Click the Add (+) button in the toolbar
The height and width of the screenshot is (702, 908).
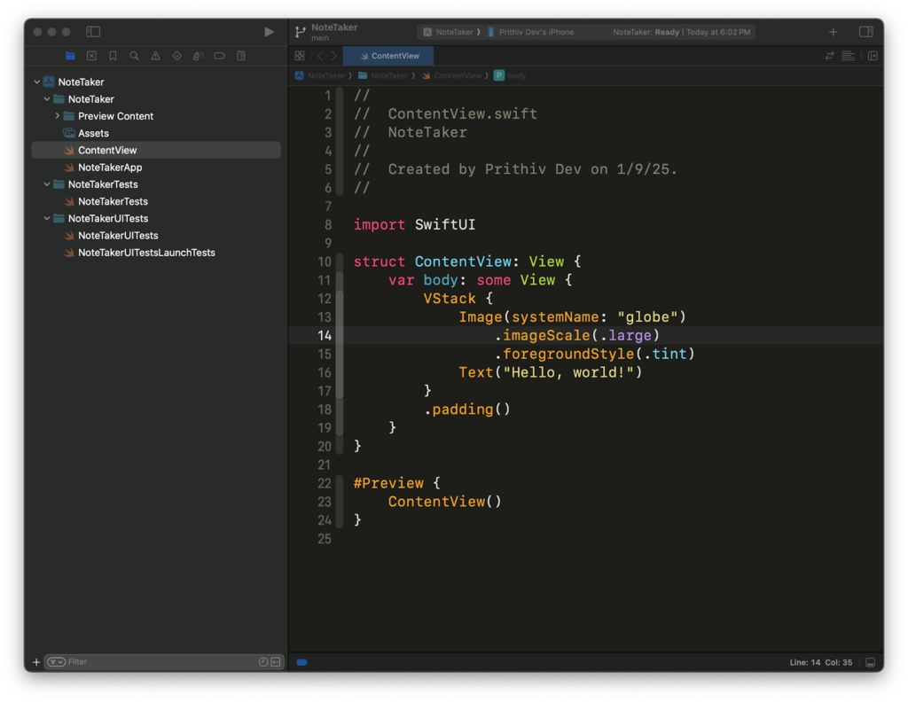tap(833, 31)
